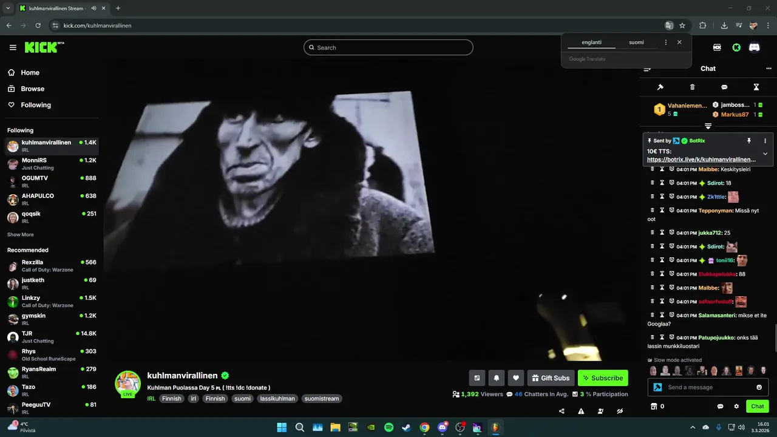Screen dimensions: 777x437
Task: Click the green Subscribe button
Action: (x=603, y=378)
